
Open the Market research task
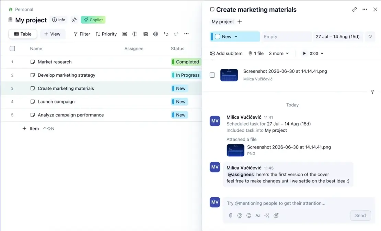(55, 62)
